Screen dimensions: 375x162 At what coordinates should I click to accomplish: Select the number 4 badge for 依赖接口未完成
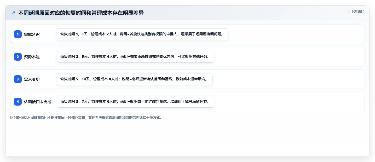18,102
